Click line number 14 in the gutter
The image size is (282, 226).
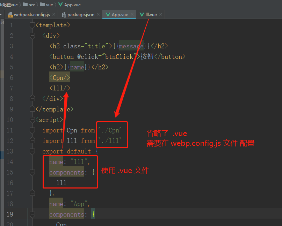pos(10,162)
